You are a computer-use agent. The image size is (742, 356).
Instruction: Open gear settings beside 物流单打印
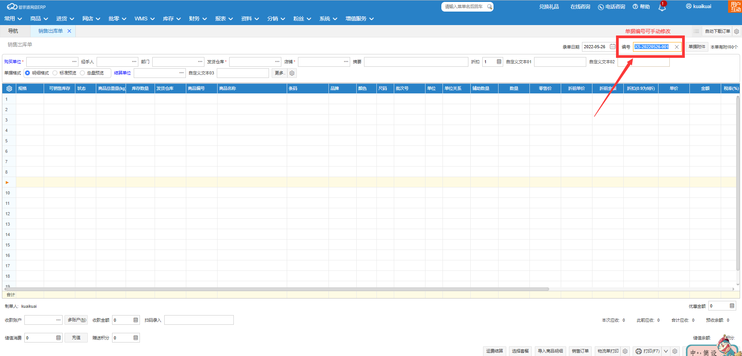[625, 351]
